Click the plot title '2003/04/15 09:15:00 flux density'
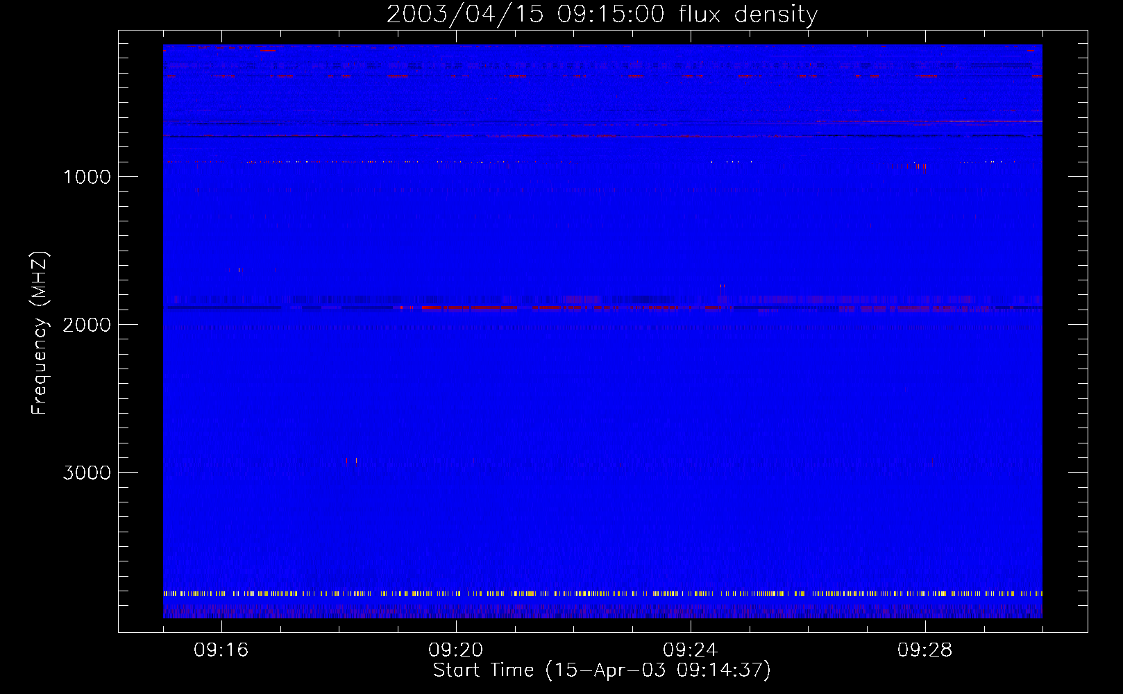 602,15
